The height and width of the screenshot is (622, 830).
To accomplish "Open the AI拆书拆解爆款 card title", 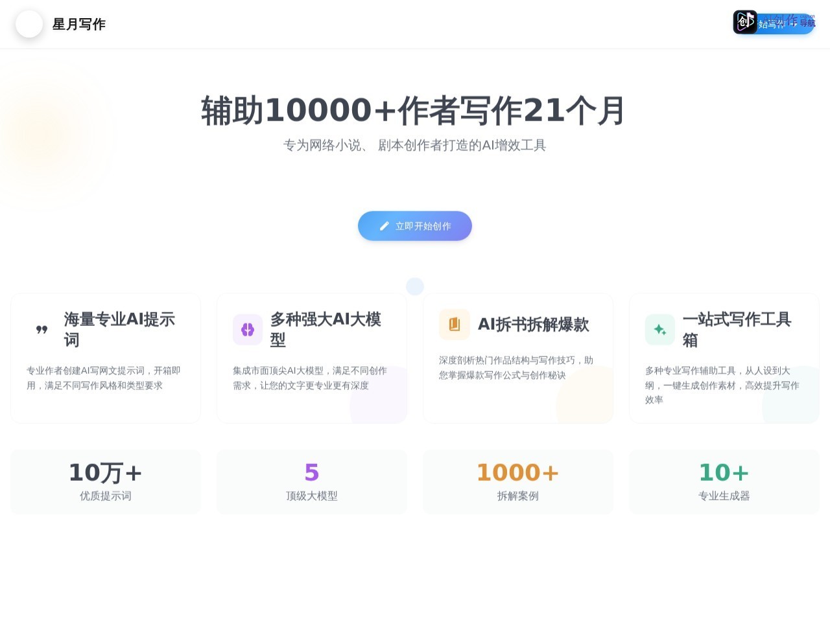I will (x=534, y=325).
